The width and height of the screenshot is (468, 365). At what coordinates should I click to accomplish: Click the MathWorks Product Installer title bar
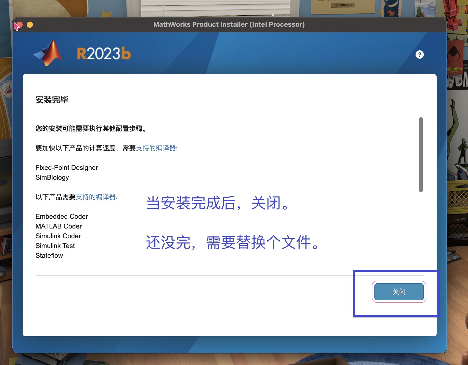point(229,24)
